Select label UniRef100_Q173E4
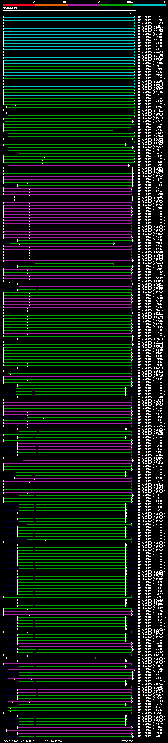This screenshot has width=168, height=743. coord(150,597)
